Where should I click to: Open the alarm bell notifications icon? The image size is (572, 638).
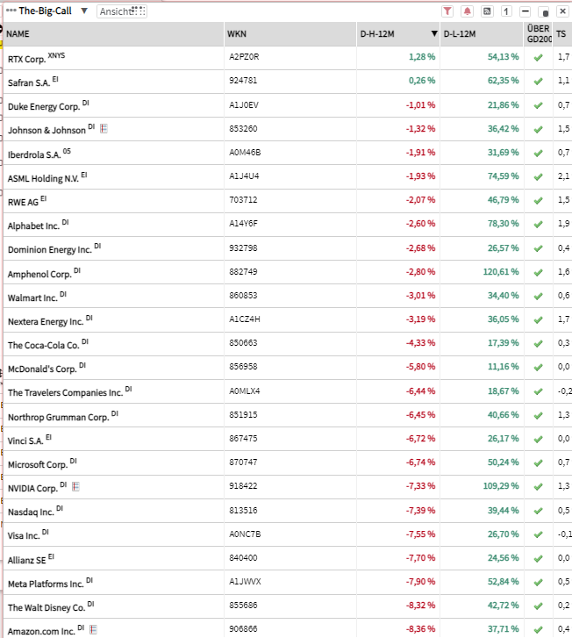tap(467, 11)
